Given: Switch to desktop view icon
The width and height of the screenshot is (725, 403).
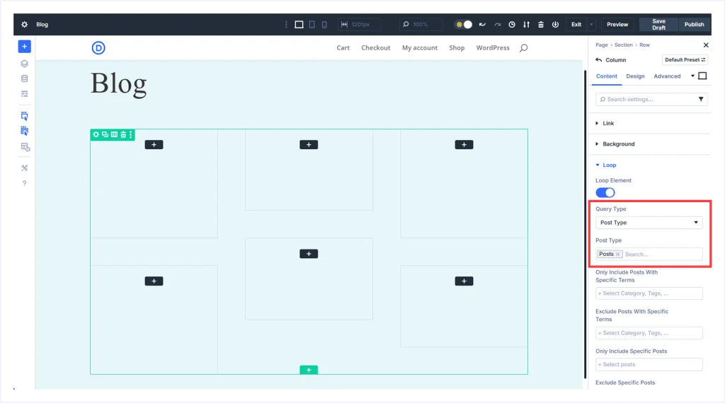Looking at the screenshot, I should pyautogui.click(x=299, y=25).
